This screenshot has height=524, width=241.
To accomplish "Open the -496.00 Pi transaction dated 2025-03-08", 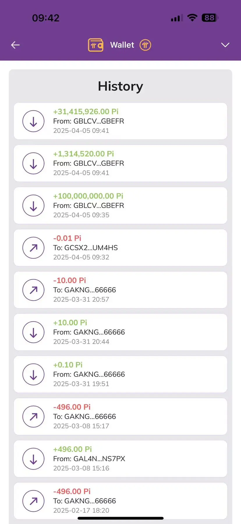I will click(x=120, y=417).
